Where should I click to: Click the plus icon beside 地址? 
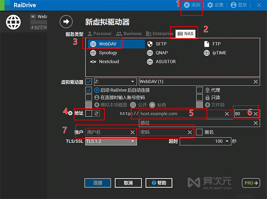click(70, 113)
